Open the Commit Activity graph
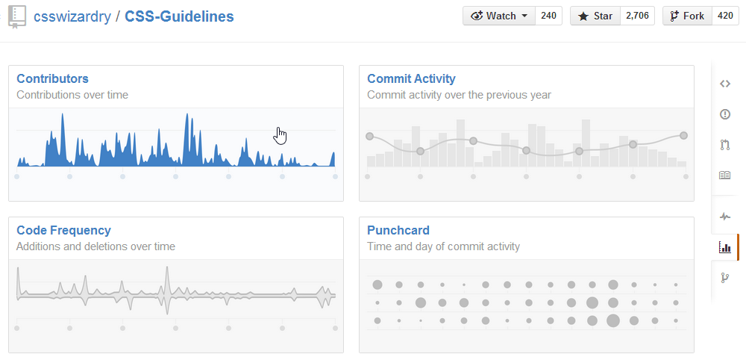This screenshot has height=357, width=746. click(411, 78)
